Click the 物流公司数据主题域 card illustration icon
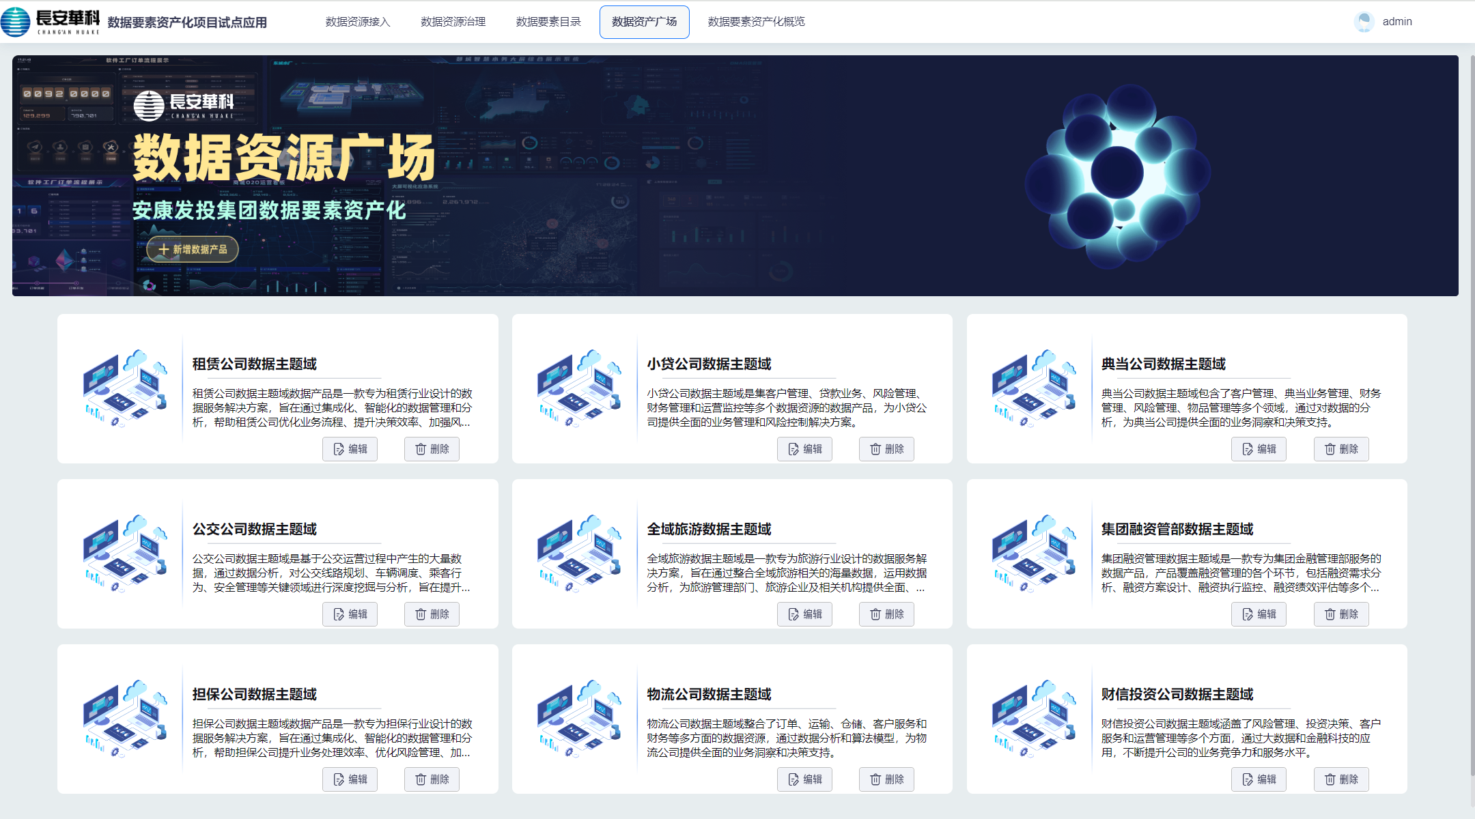 [x=579, y=719]
